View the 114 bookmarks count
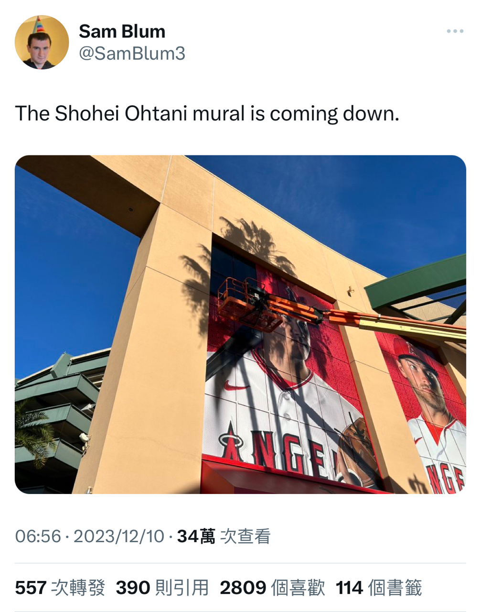 click(x=379, y=588)
